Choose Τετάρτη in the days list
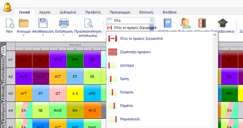Viewport: 243px width, 128px height. pos(126,92)
